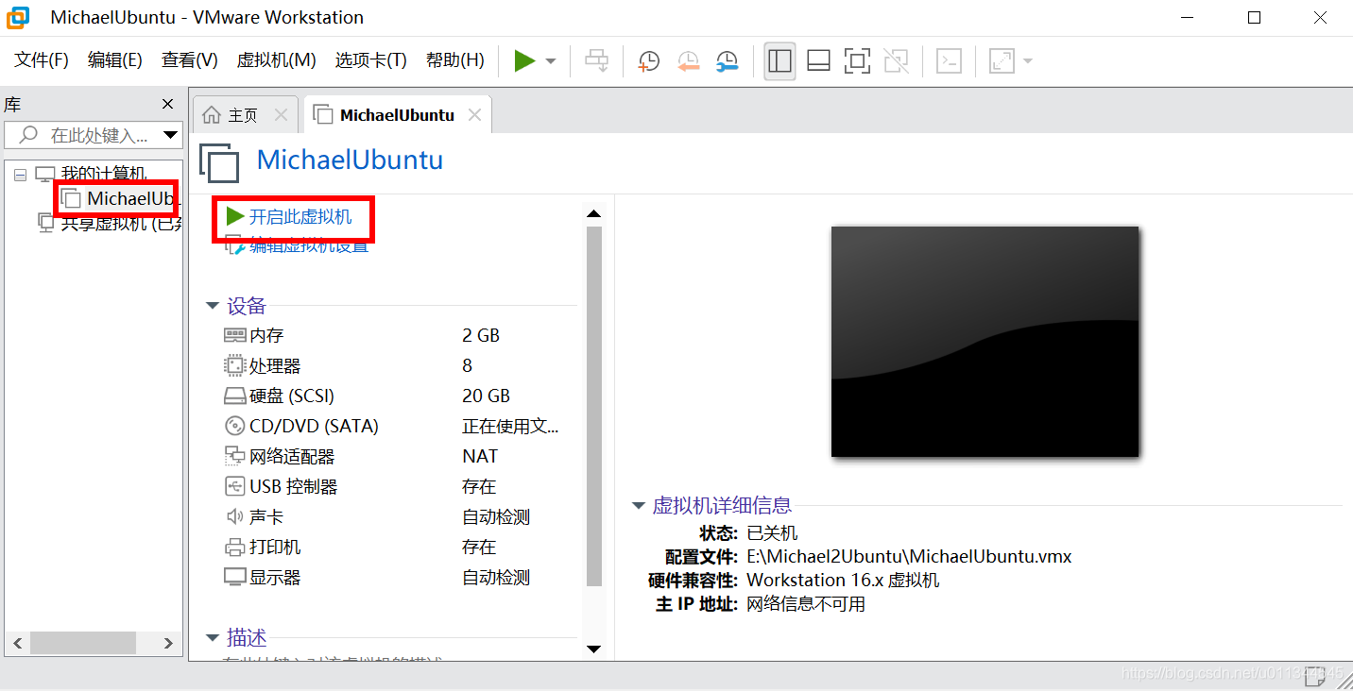Image resolution: width=1353 pixels, height=691 pixels.
Task: Select 我的计算机 in the library tree
Action: [x=104, y=174]
